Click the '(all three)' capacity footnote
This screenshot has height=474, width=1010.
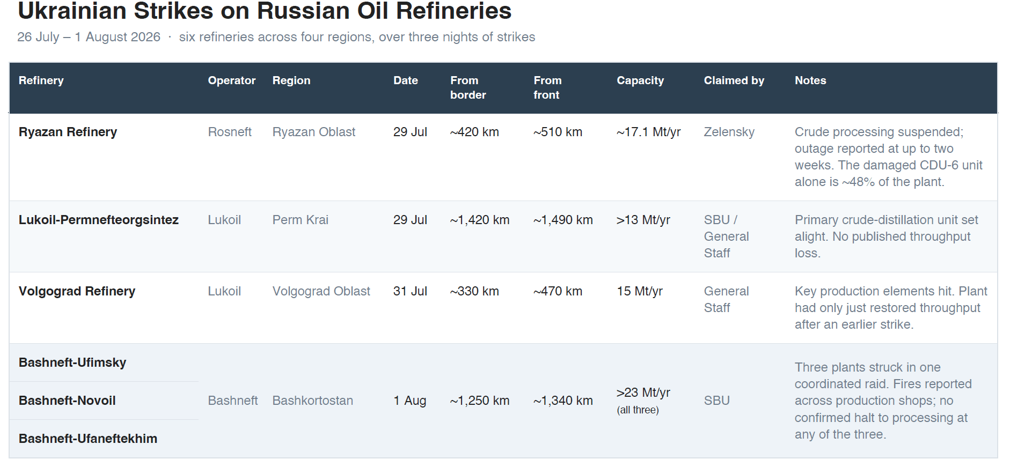[638, 410]
